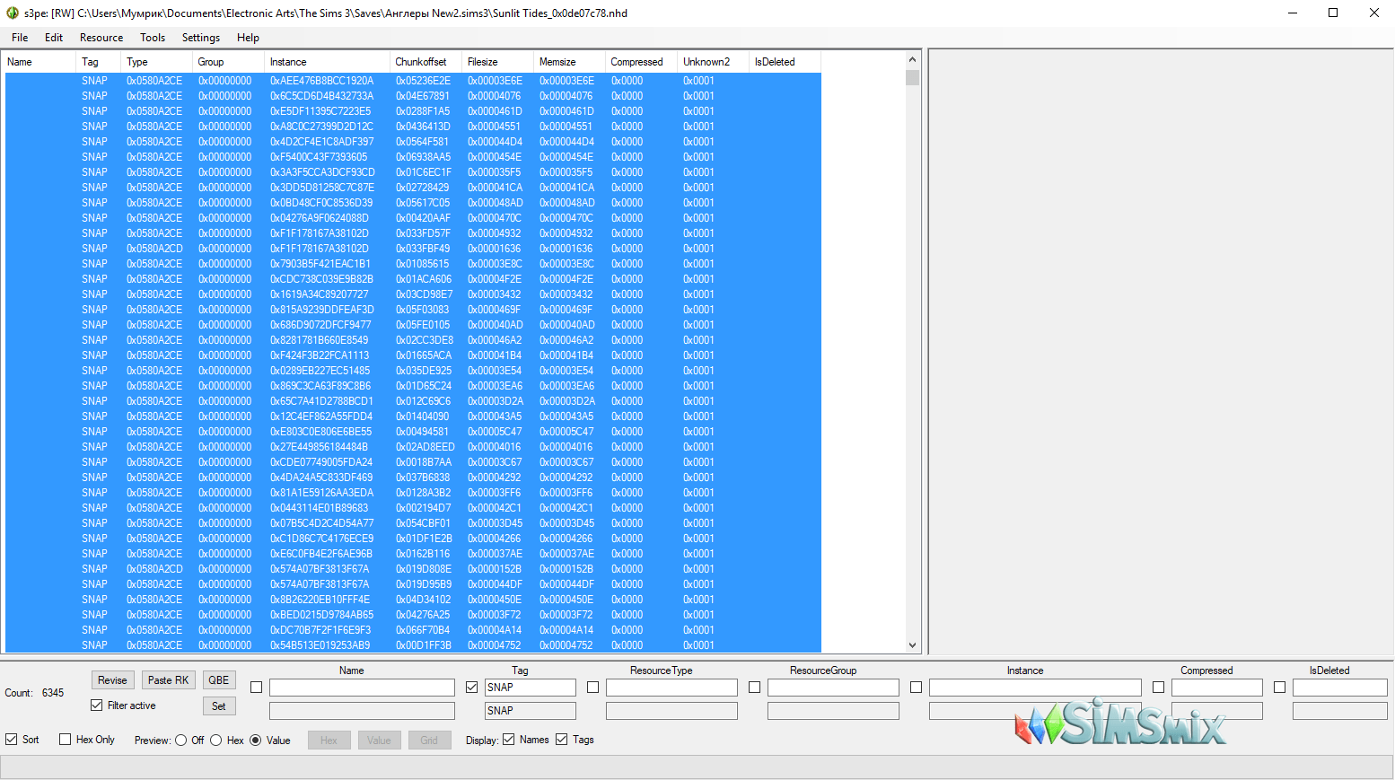Screen dimensions: 1395x780
Task: Open the Help menu
Action: point(248,38)
